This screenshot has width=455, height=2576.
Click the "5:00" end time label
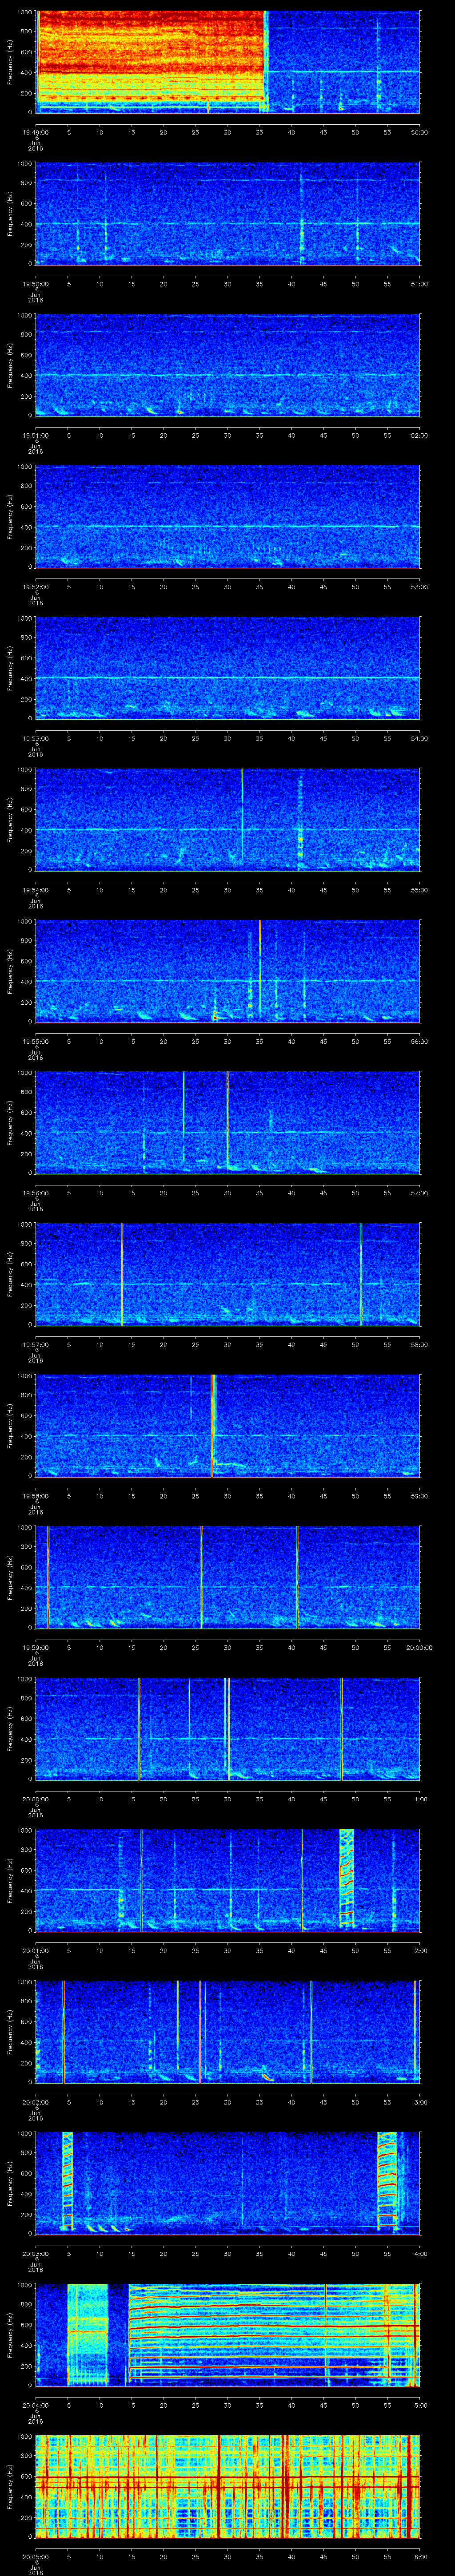pyautogui.click(x=420, y=2404)
